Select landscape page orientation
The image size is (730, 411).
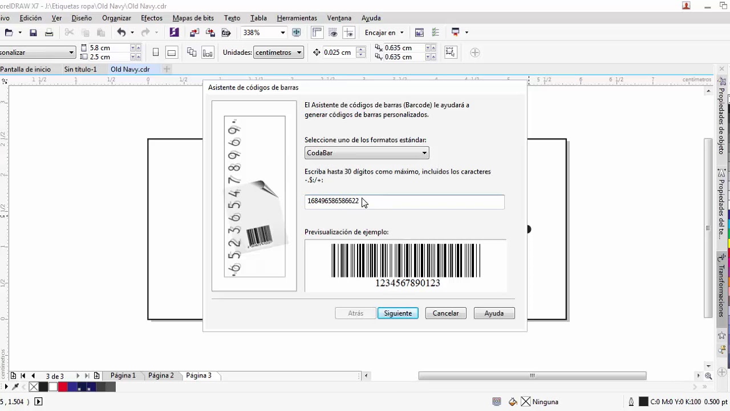click(x=171, y=53)
